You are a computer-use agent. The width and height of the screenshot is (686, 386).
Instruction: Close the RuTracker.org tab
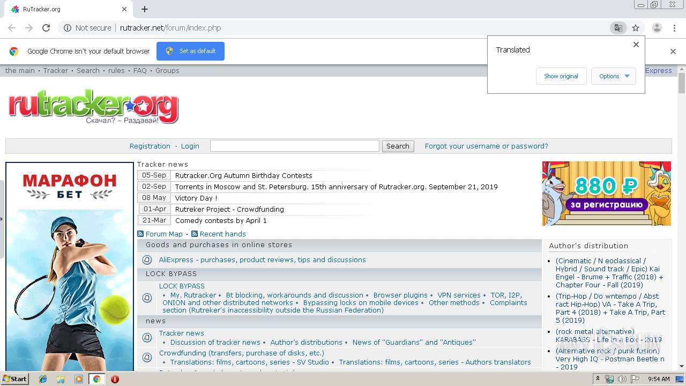pos(124,9)
